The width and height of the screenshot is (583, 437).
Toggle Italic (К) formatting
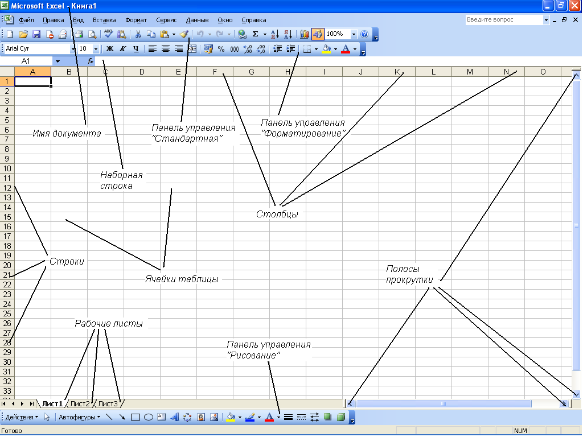(123, 49)
